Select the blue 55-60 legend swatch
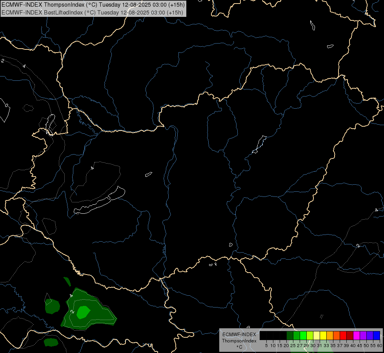Screen dimensions: 384x353 coord(377,335)
